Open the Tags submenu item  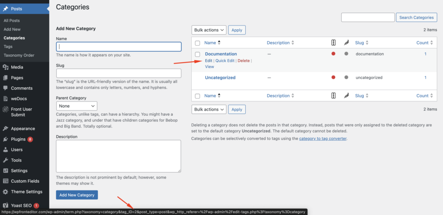(x=8, y=47)
